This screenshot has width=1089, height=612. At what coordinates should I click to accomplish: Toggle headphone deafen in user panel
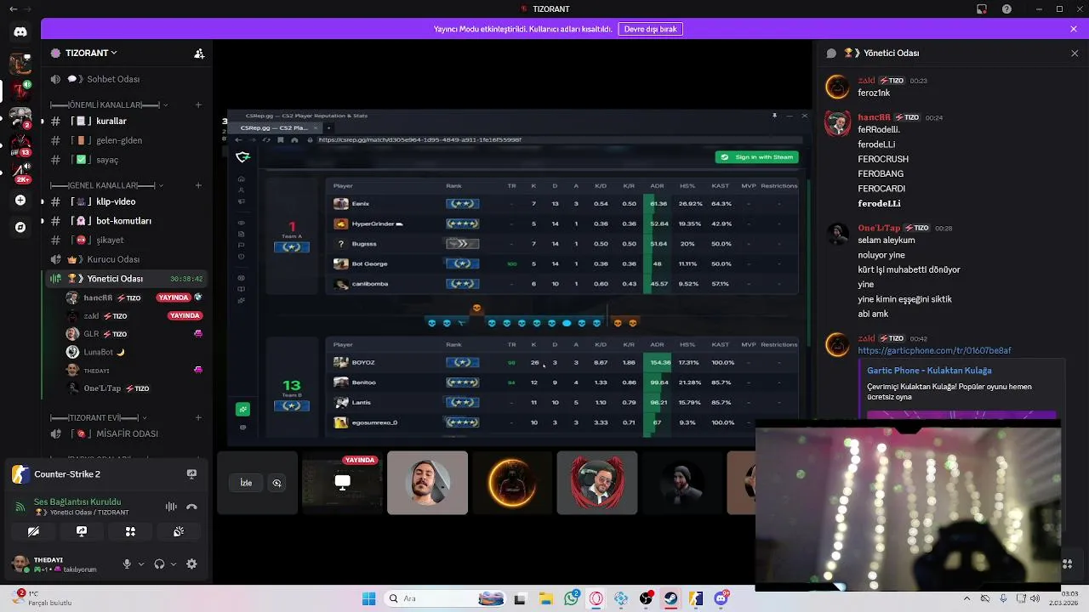coord(159,564)
